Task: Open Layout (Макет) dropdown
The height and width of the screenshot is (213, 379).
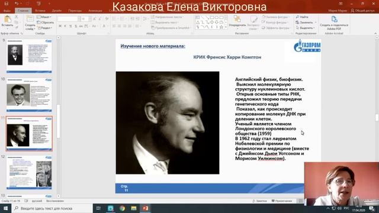Action: (44, 17)
